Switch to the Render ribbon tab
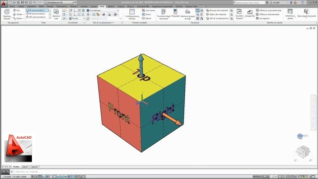The image size is (318, 179). coord(50,6)
